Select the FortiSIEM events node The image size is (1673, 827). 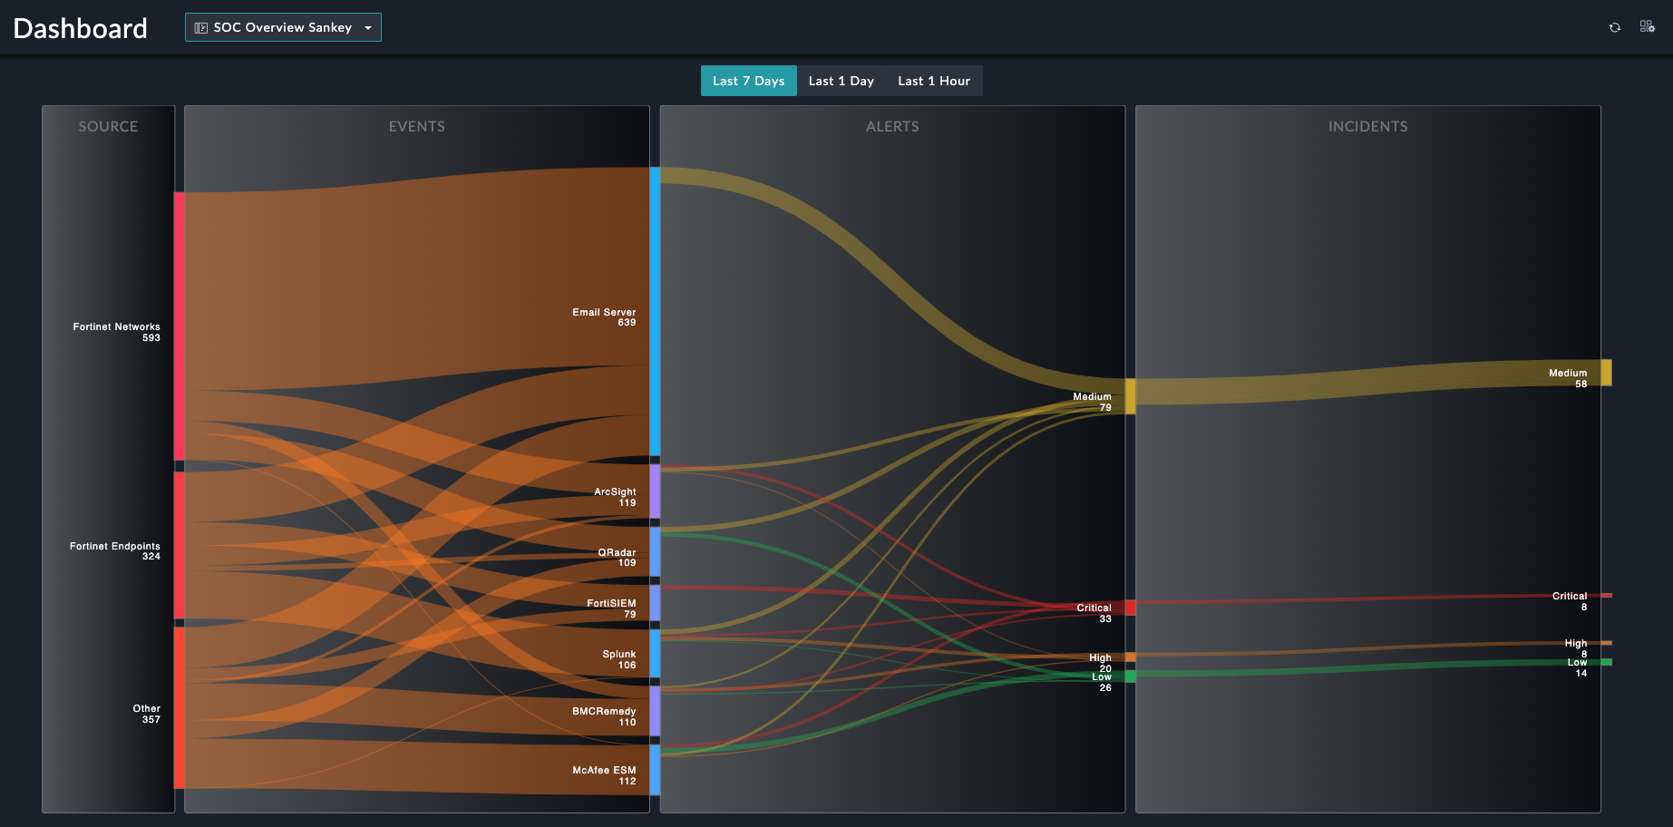(655, 603)
